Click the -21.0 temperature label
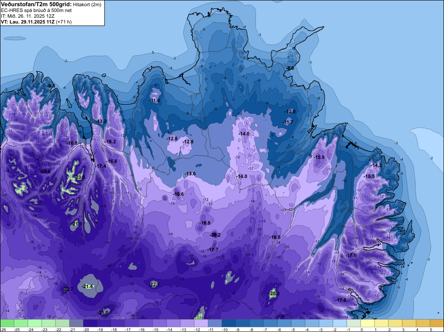Screen dimensions: 444x332 [x=103, y=313]
